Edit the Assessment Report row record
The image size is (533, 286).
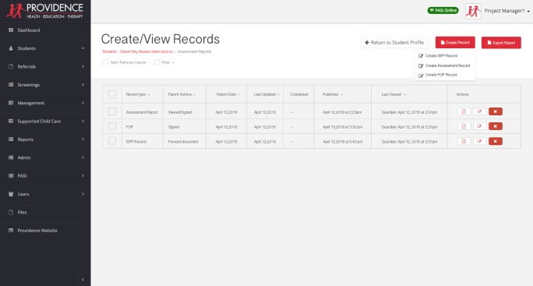coord(480,111)
